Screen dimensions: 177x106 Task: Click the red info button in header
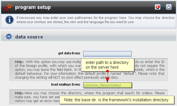click(x=157, y=7)
